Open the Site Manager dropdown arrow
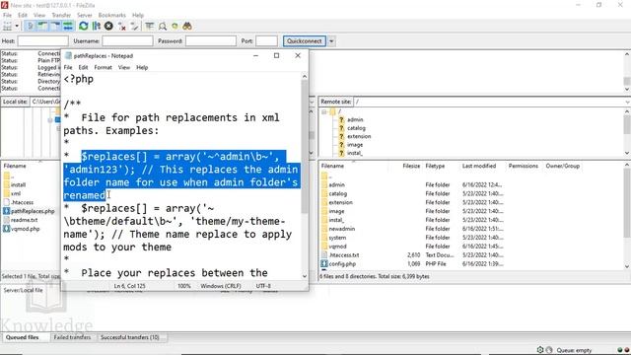Viewport: 631px width, 355px height. click(17, 27)
